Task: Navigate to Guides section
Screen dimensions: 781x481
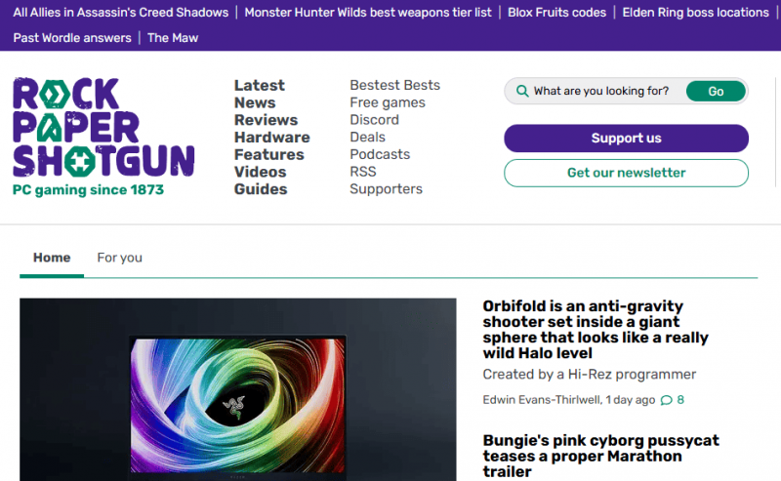Action: [261, 189]
